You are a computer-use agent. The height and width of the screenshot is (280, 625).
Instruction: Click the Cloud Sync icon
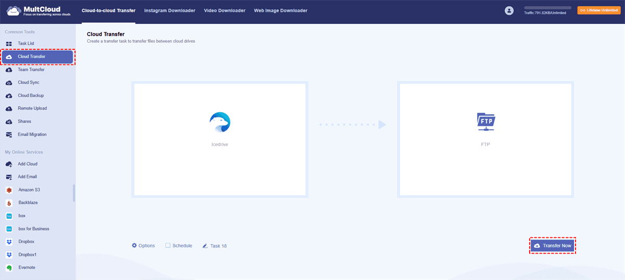[9, 83]
